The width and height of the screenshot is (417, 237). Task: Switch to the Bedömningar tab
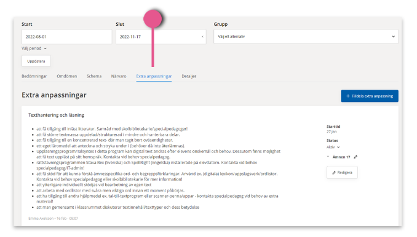click(x=34, y=76)
